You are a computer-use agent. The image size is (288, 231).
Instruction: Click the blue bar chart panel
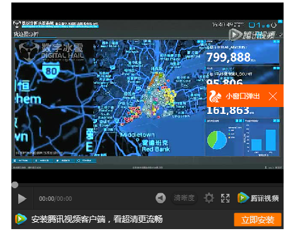coord(262,138)
